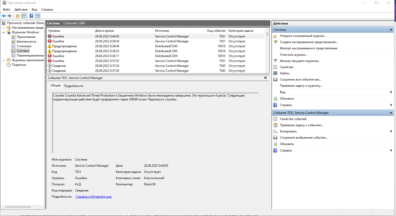This screenshot has width=396, height=216.
Task: Click the blue Help toolbar icon
Action: (x=31, y=16)
